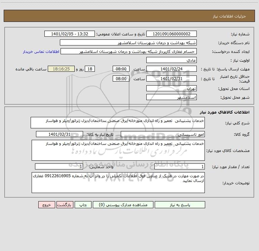Click the مشخصات کالای مورد نیاز label
Image resolution: width=259 pixels, height=251 pixels.
coord(228,151)
